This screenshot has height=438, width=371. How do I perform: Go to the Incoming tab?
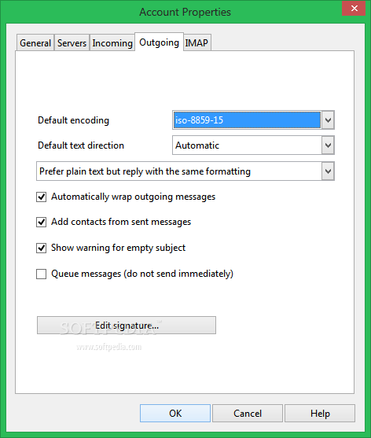pos(112,42)
